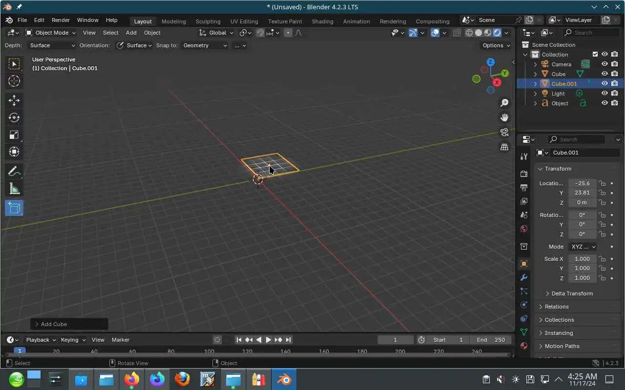The height and width of the screenshot is (390, 625).
Task: Open the Global orientation dropdown
Action: pyautogui.click(x=216, y=33)
